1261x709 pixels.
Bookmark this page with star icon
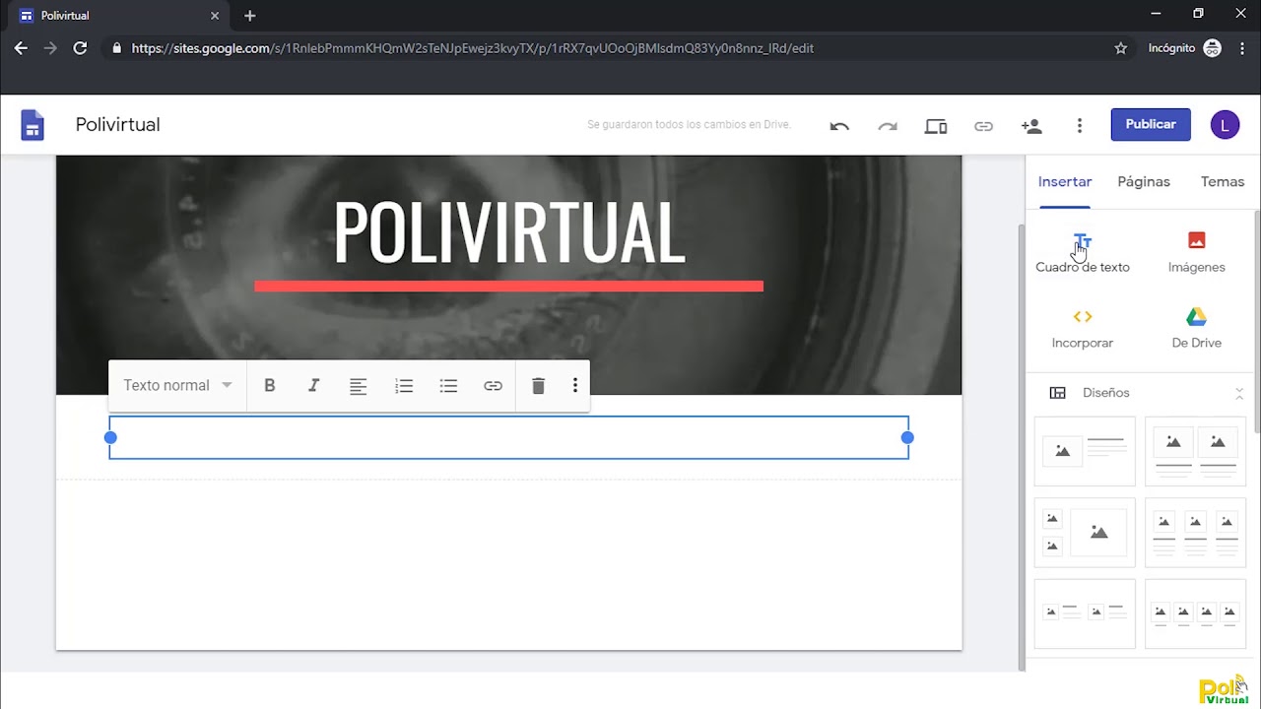[x=1120, y=48]
